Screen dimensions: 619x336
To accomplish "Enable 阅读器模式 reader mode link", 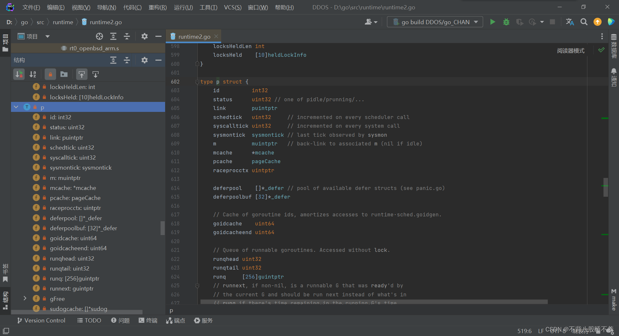I will [x=571, y=51].
